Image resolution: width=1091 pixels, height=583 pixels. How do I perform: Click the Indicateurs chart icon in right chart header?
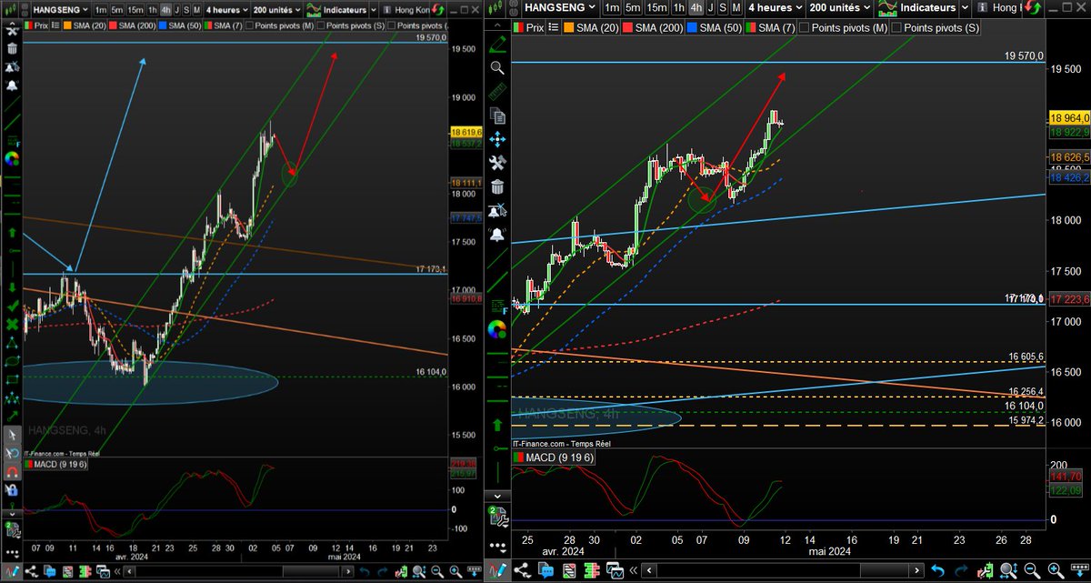(x=888, y=7)
